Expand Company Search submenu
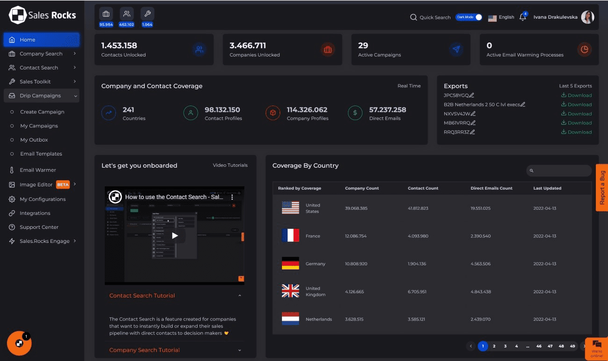 click(75, 54)
